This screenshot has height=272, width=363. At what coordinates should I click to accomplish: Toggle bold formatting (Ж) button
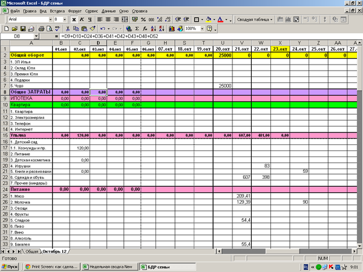pos(74,19)
